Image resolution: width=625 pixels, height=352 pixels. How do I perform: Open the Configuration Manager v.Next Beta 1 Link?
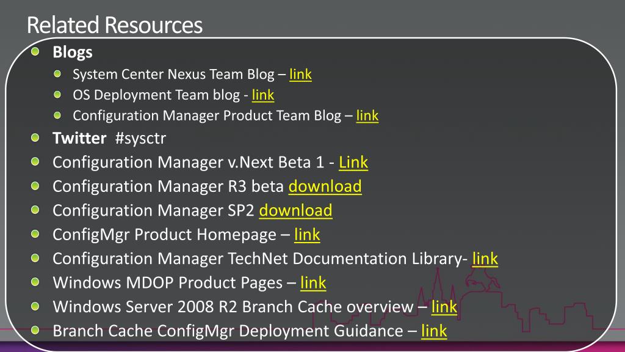(x=353, y=163)
